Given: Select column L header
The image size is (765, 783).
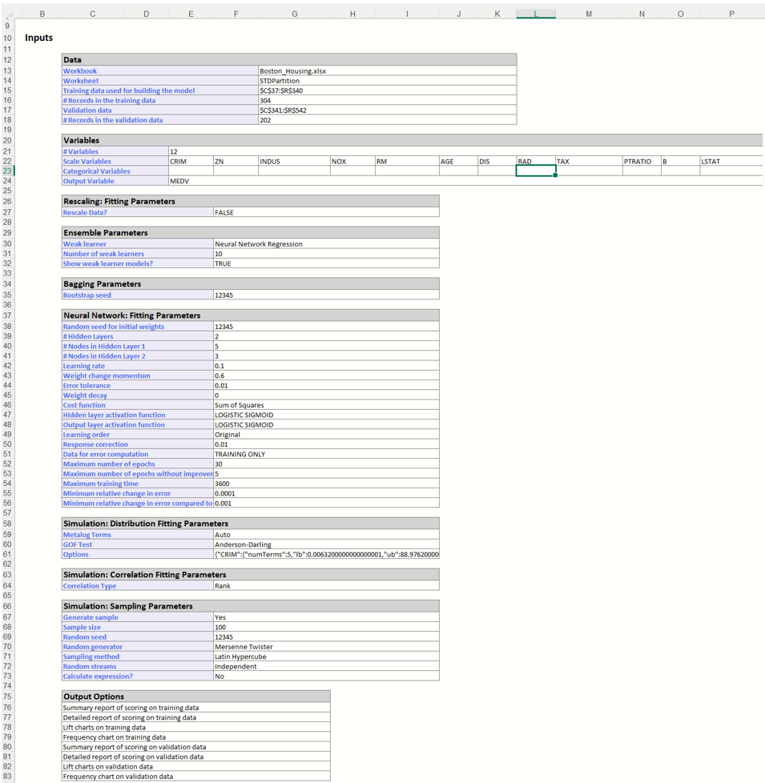Looking at the screenshot, I should coord(536,14).
